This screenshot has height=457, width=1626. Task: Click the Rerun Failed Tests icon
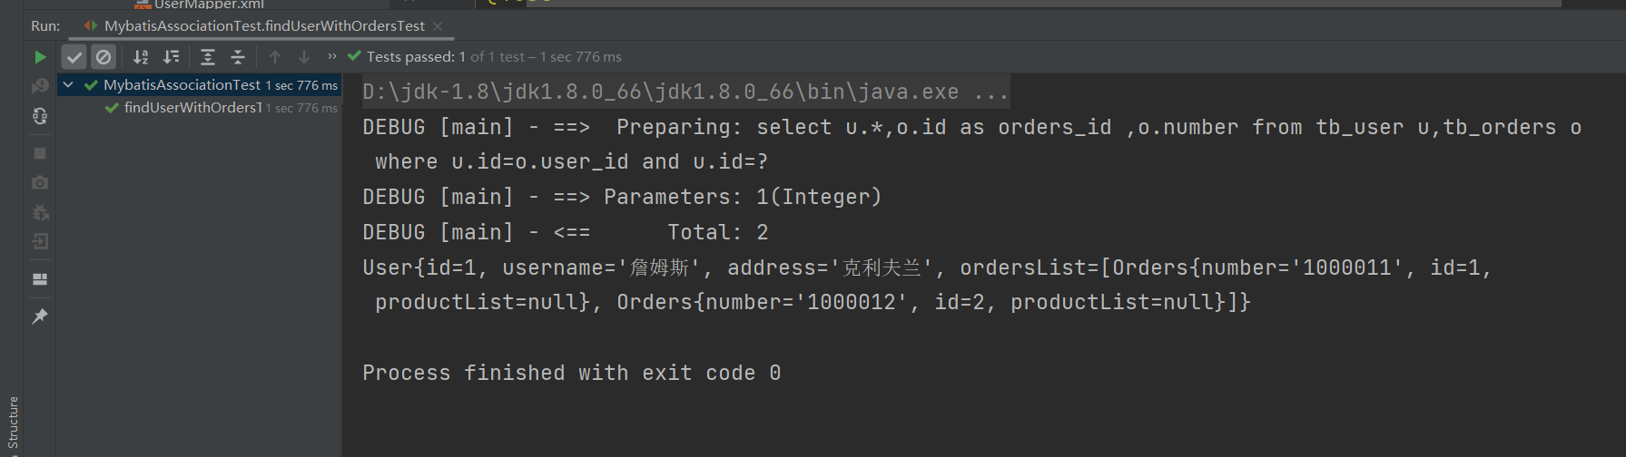[x=40, y=86]
